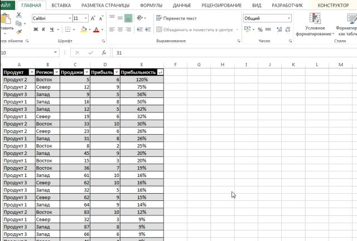Click into the formula bar showing 31
Viewport: 357px width, 241px height.
234,53
